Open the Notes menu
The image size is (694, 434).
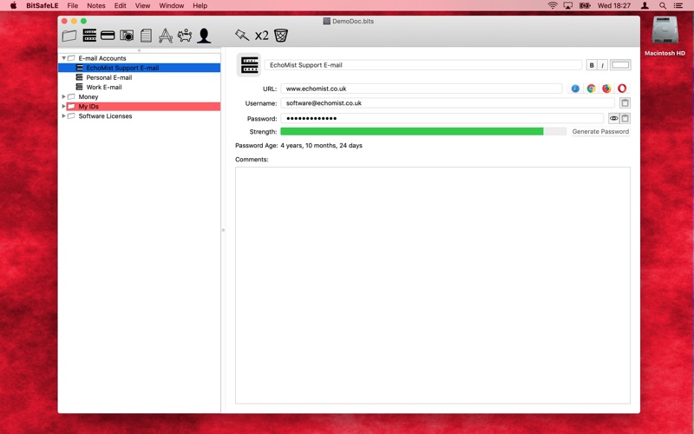click(x=96, y=6)
